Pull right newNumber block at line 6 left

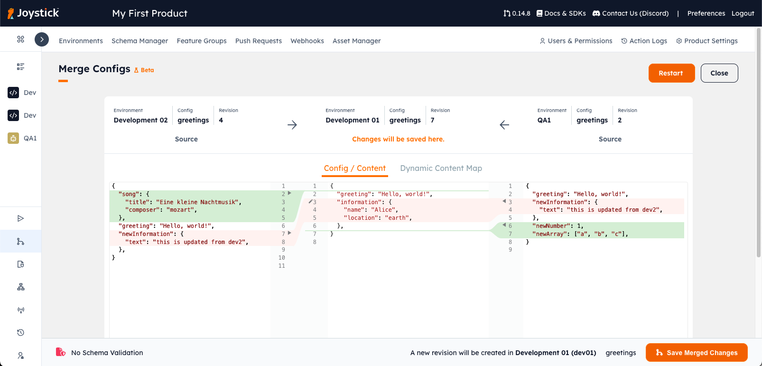(x=504, y=225)
